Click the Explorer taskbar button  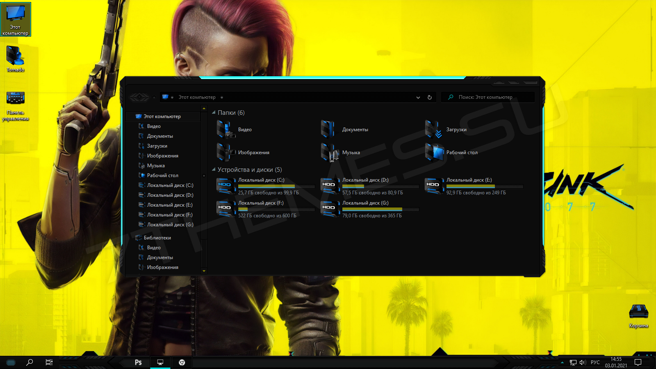(x=160, y=362)
